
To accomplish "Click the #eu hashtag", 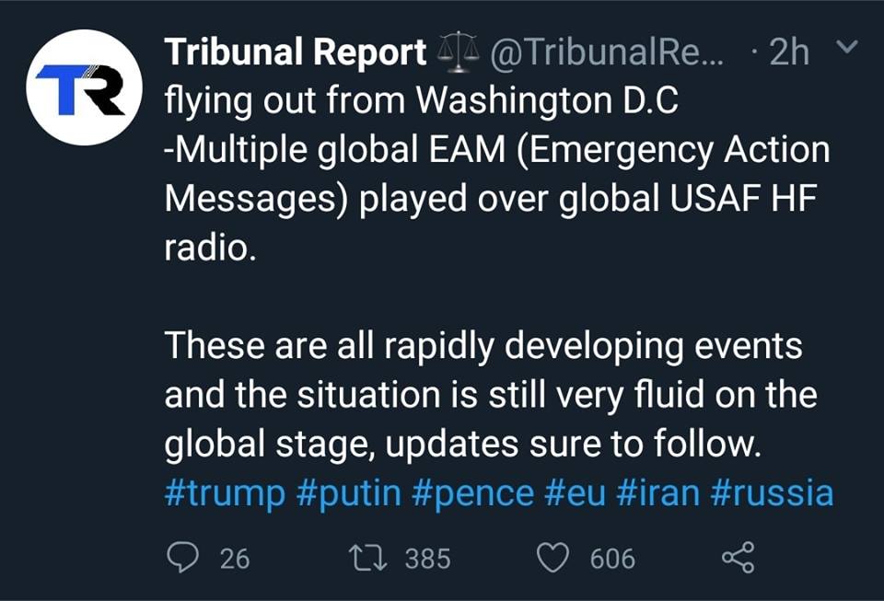I will pos(574,493).
